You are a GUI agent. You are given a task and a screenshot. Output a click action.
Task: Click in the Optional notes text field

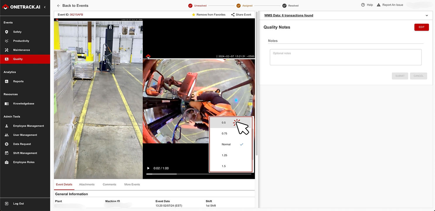(x=345, y=57)
